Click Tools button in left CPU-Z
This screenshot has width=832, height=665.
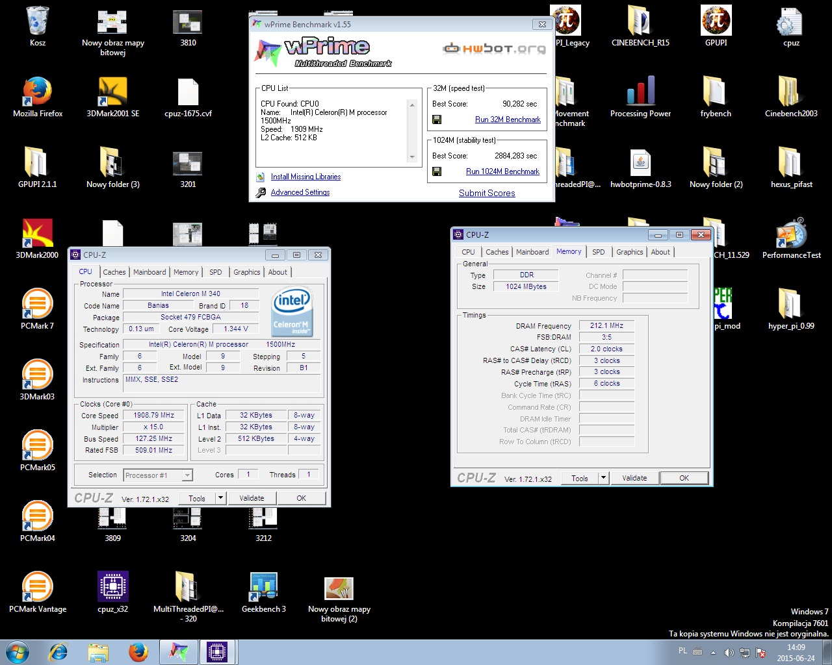tap(197, 498)
